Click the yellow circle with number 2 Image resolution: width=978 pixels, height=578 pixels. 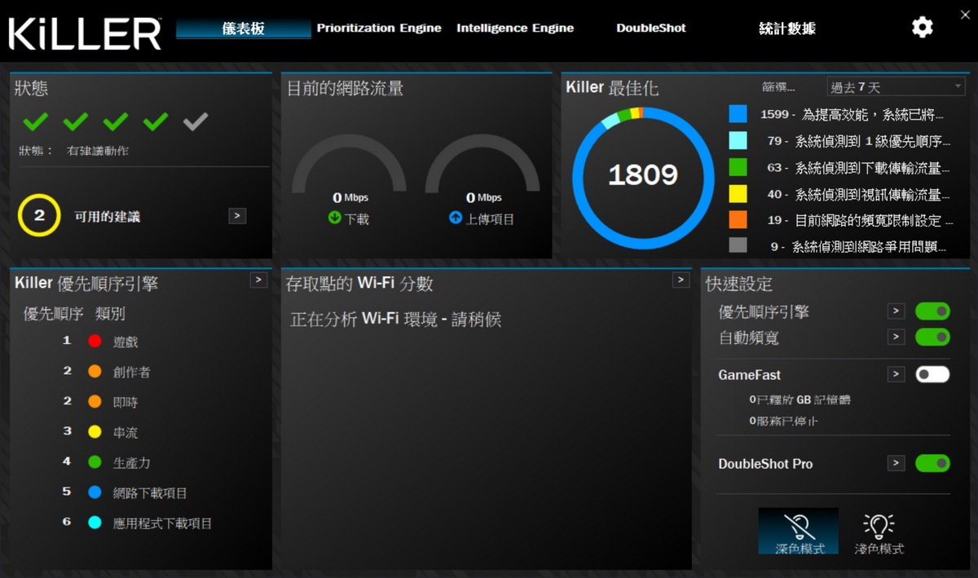(39, 216)
